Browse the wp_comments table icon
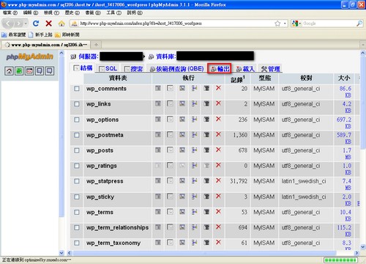Viewport: 366px width, 264px height. (158, 88)
